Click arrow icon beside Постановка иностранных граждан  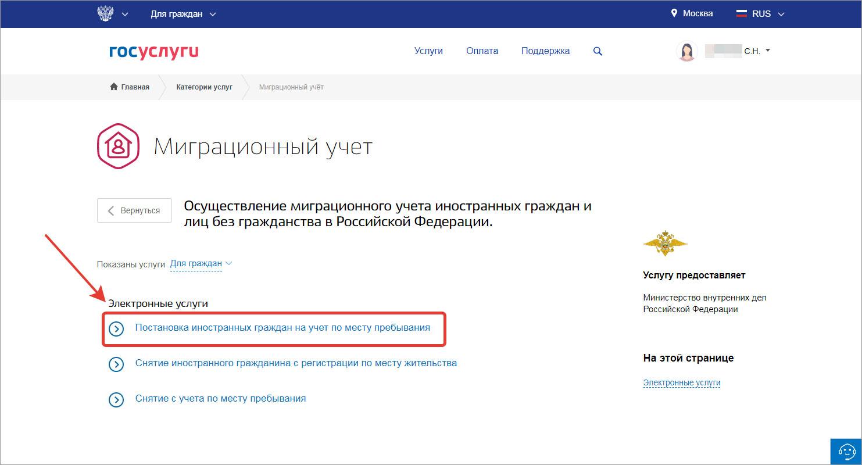click(x=116, y=329)
